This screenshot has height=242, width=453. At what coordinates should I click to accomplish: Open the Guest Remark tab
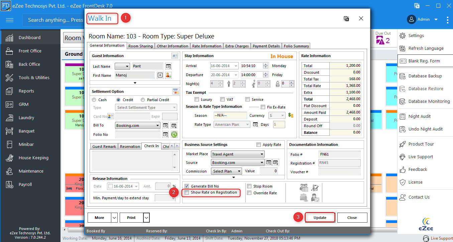[104, 146]
